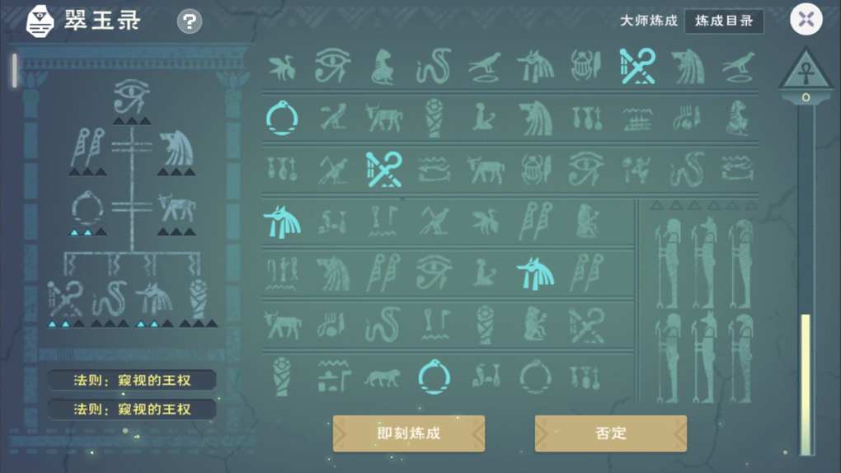Tap the bull glyph in the formula tree
This screenshot has height=473, width=841.
coord(176,208)
